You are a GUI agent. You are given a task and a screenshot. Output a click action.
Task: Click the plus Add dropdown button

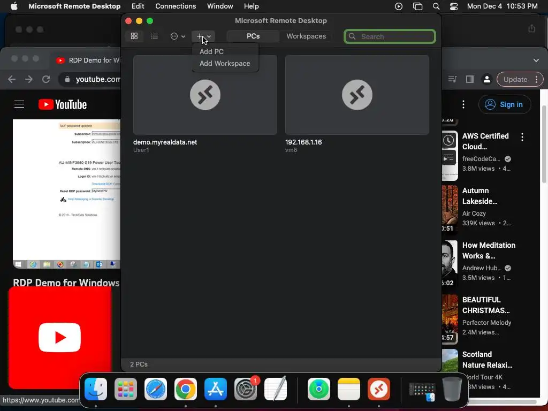(203, 36)
